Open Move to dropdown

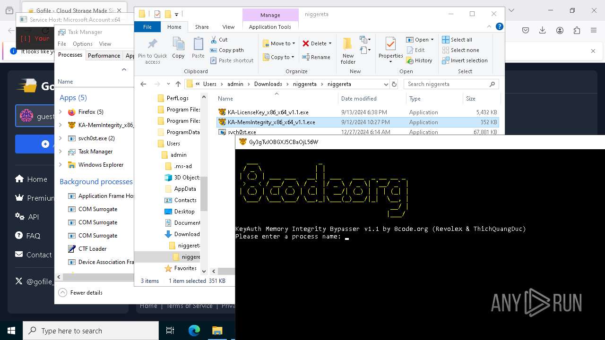tap(279, 43)
